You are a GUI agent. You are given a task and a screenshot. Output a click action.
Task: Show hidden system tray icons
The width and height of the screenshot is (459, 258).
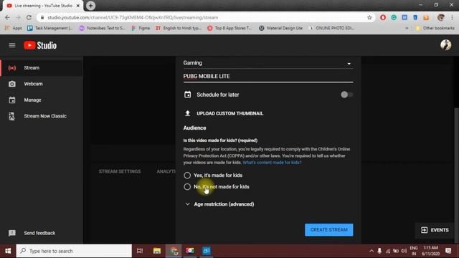coord(372,251)
